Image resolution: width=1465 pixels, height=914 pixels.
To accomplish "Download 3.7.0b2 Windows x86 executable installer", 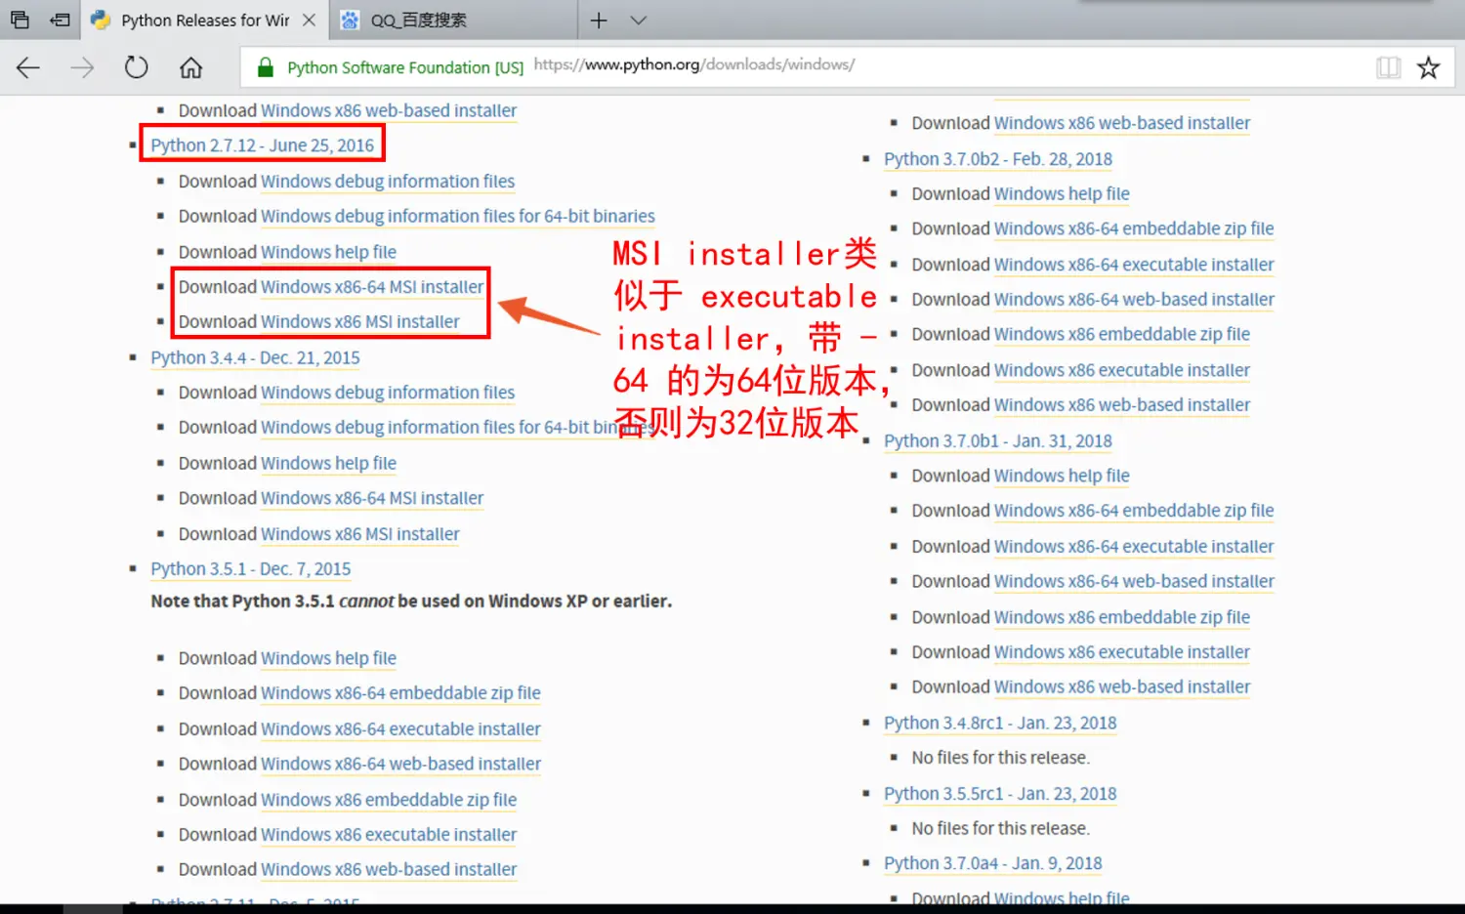I will pyautogui.click(x=1122, y=370).
